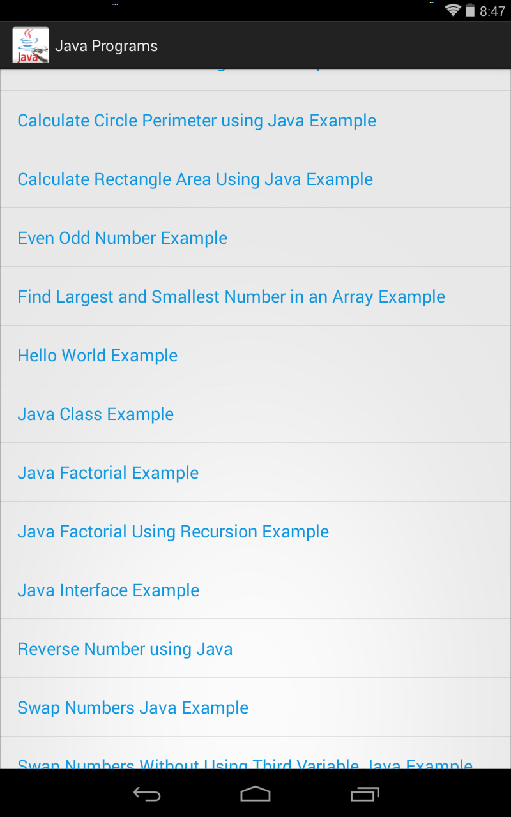Tap the Java app logo icon

(31, 45)
